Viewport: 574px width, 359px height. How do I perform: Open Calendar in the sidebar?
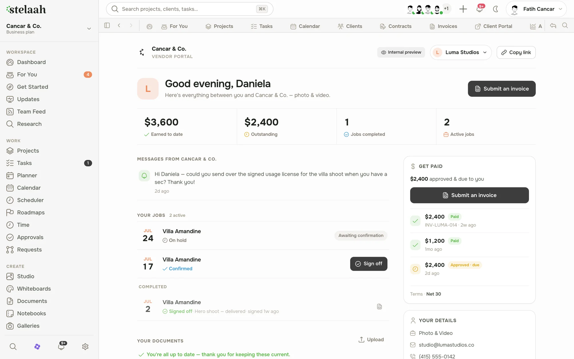point(49,188)
